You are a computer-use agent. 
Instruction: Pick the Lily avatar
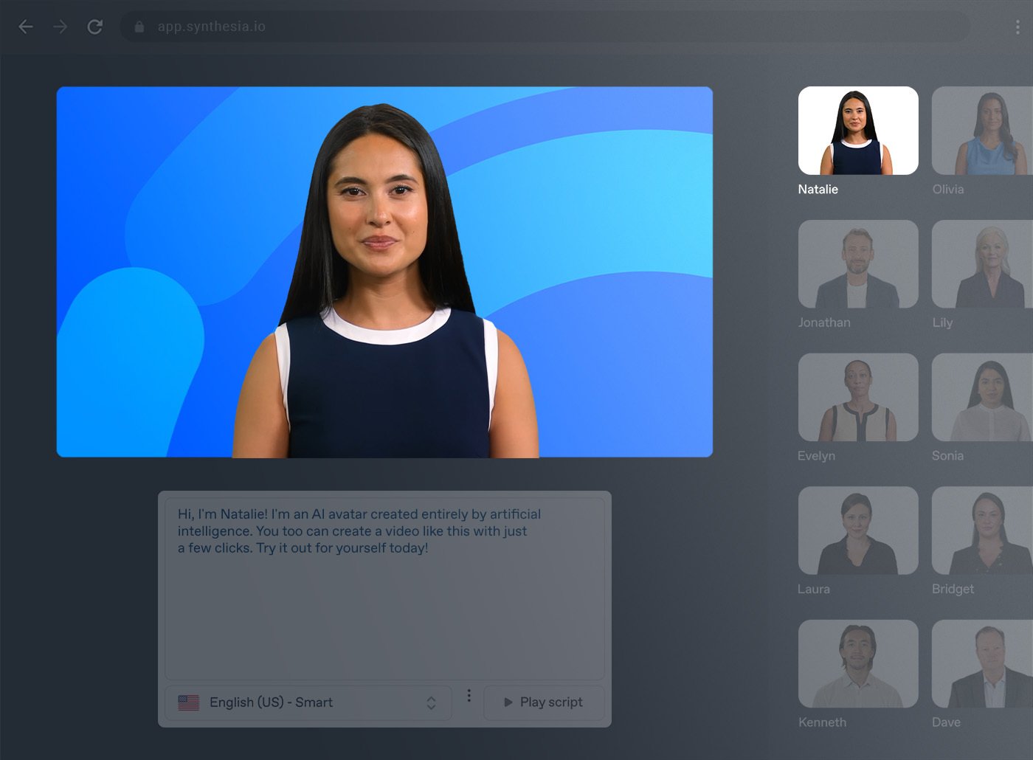[x=981, y=264]
